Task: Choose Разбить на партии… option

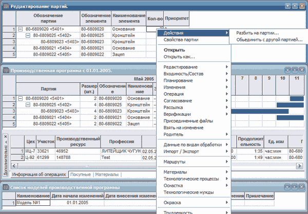Action: point(257,33)
